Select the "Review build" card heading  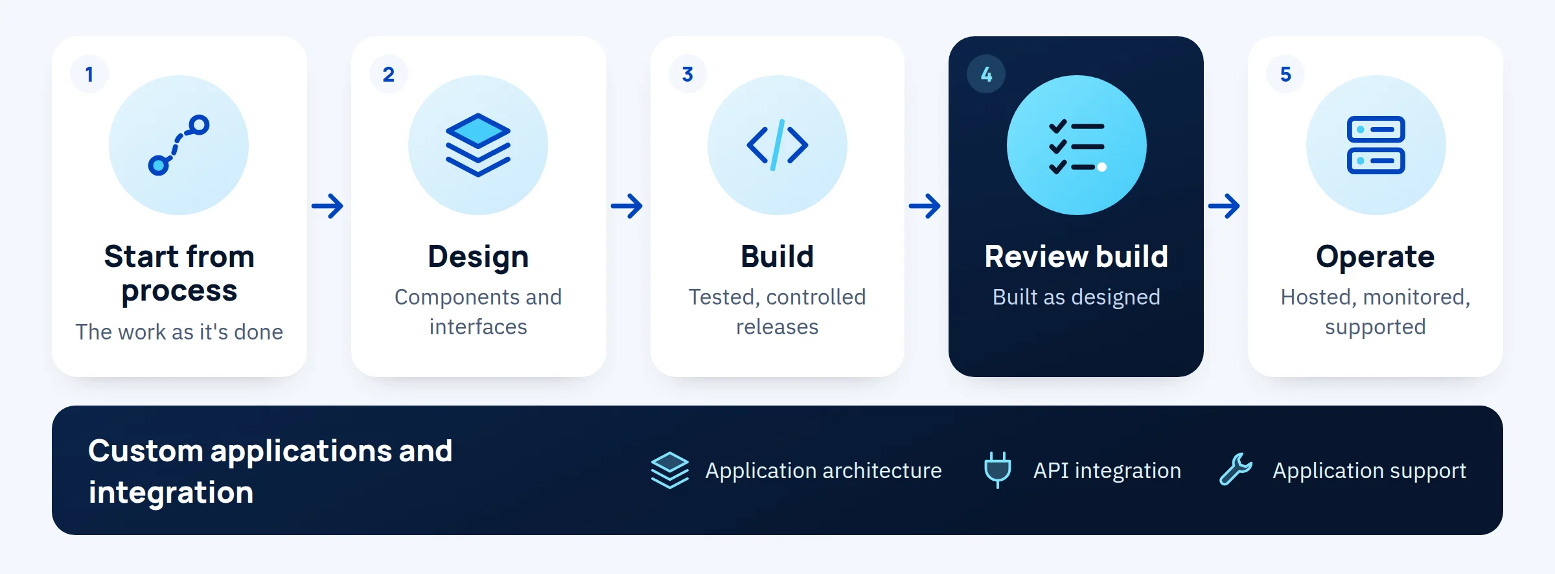coord(1076,256)
